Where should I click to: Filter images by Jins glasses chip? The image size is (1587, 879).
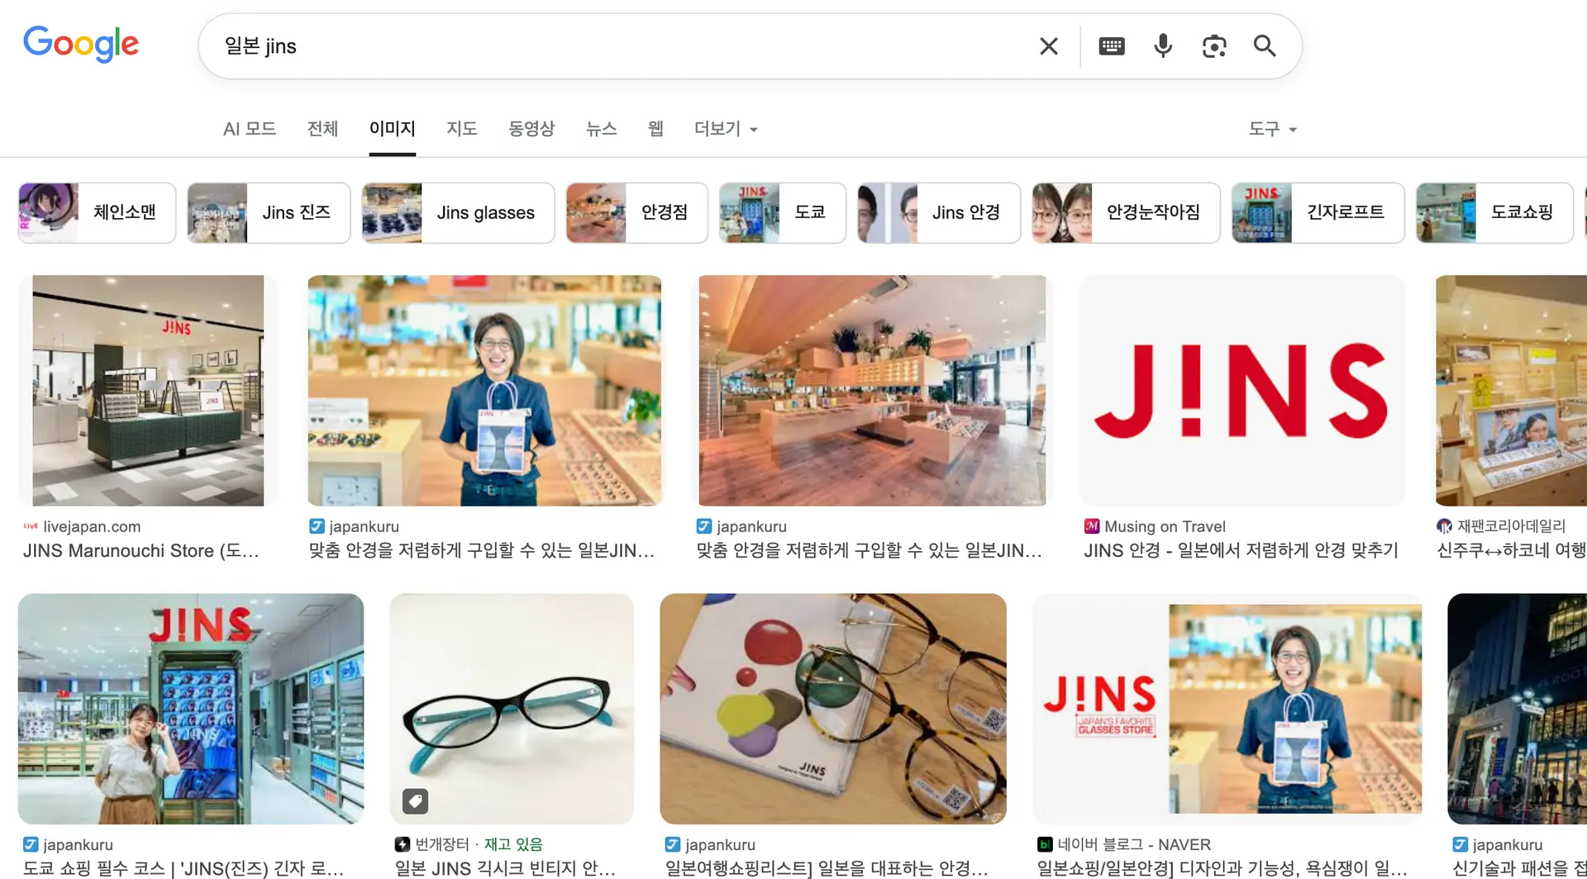coord(458,213)
